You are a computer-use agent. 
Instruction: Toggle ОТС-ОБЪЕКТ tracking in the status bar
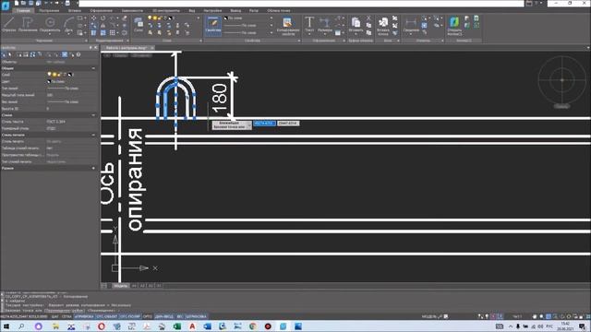click(107, 316)
